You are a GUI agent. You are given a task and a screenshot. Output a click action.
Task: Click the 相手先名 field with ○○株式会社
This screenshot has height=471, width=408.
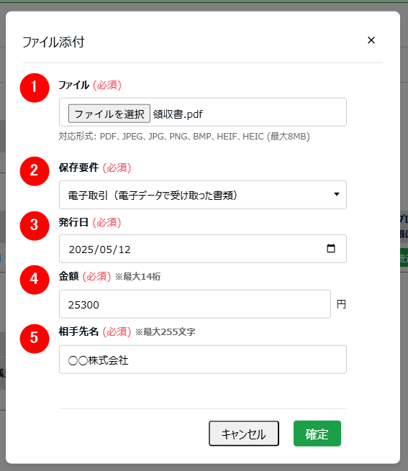coord(203,360)
